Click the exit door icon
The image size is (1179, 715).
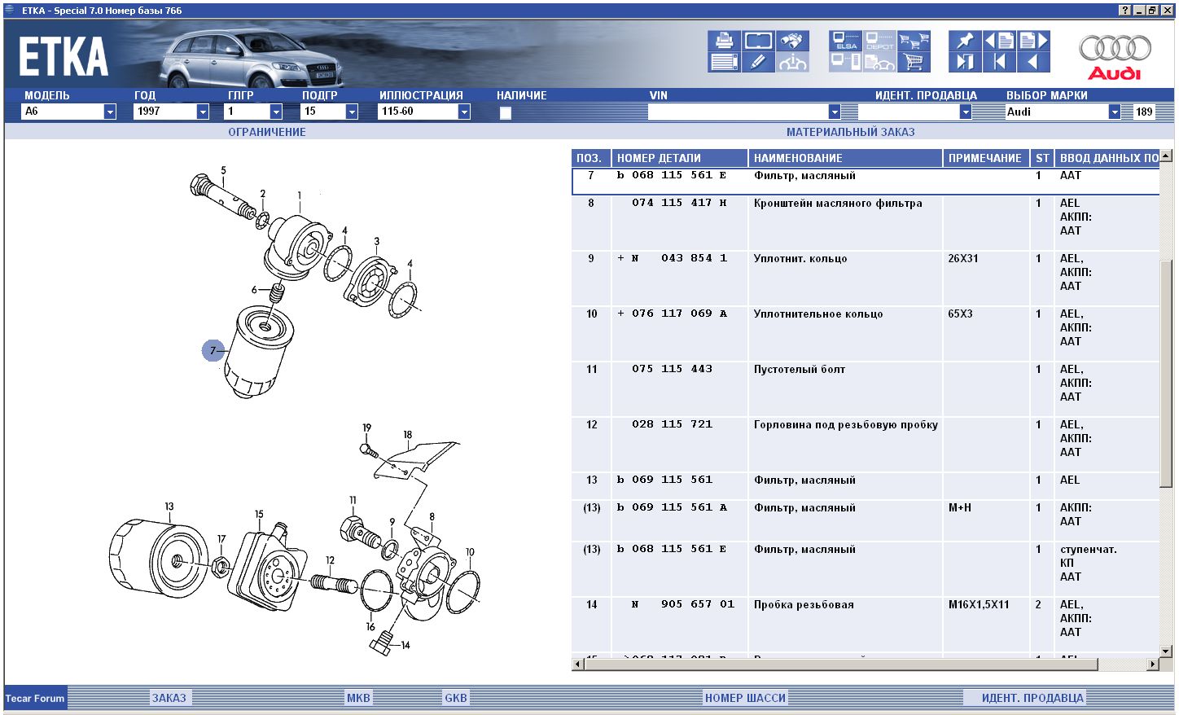click(x=965, y=62)
